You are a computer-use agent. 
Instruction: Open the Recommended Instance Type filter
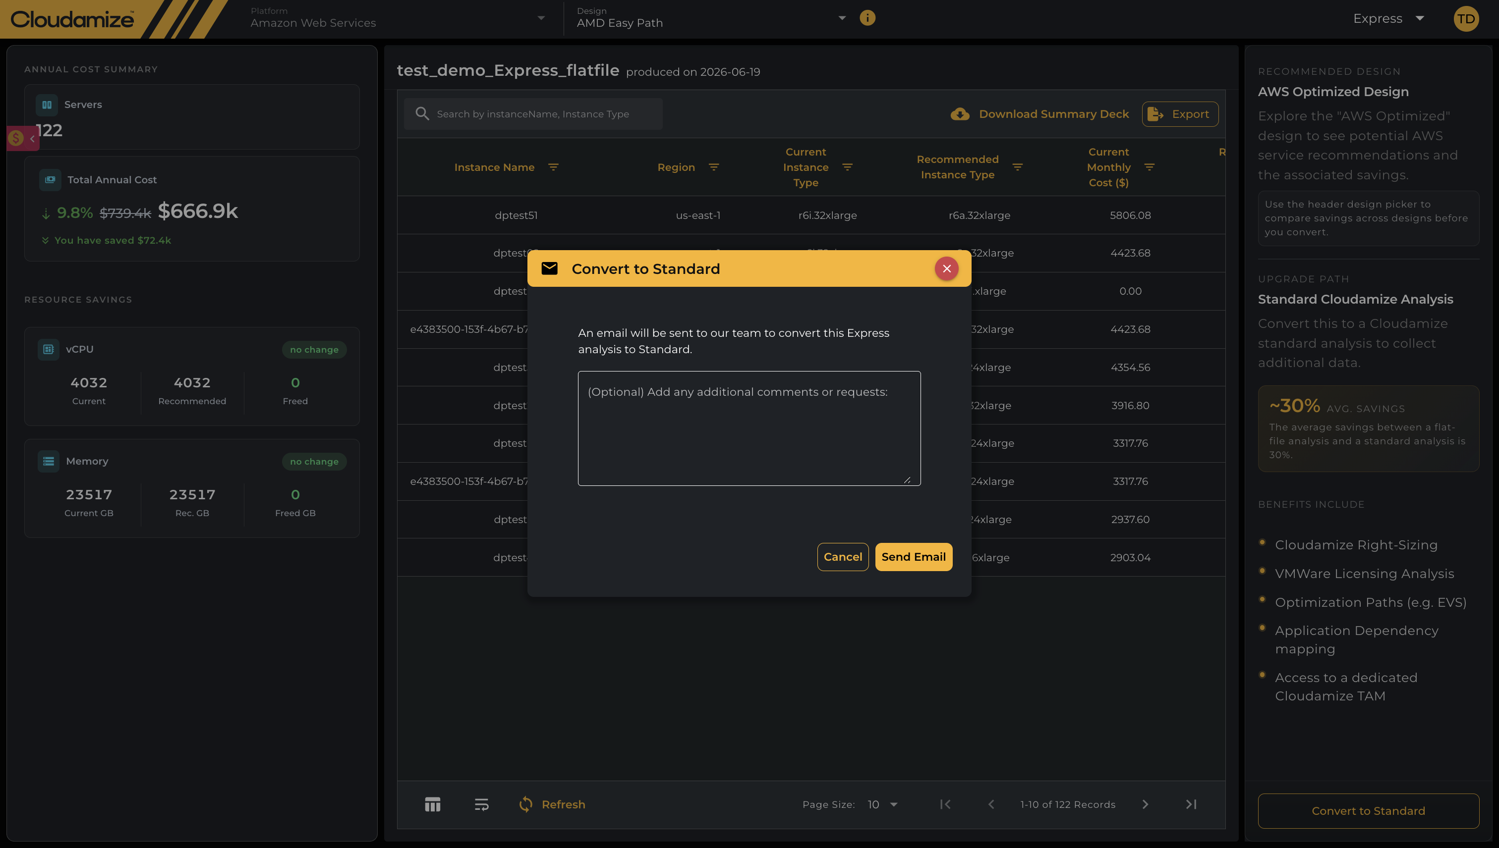coord(1018,167)
